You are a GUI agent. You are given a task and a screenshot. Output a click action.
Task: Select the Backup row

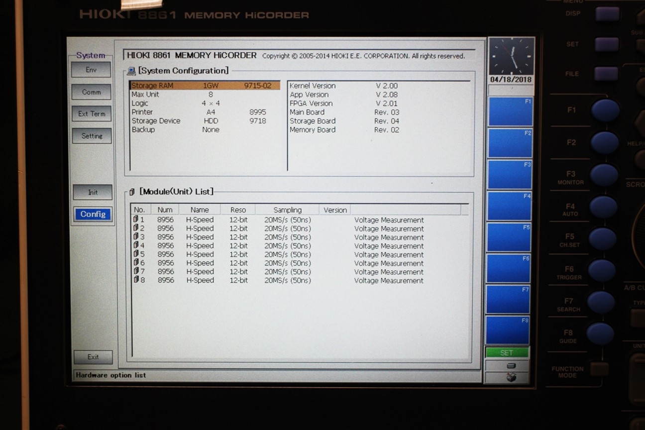click(x=205, y=129)
